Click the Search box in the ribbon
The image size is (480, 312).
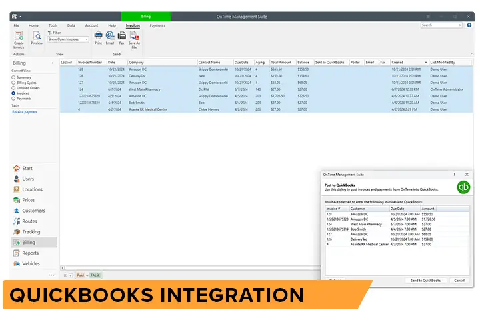coord(439,25)
